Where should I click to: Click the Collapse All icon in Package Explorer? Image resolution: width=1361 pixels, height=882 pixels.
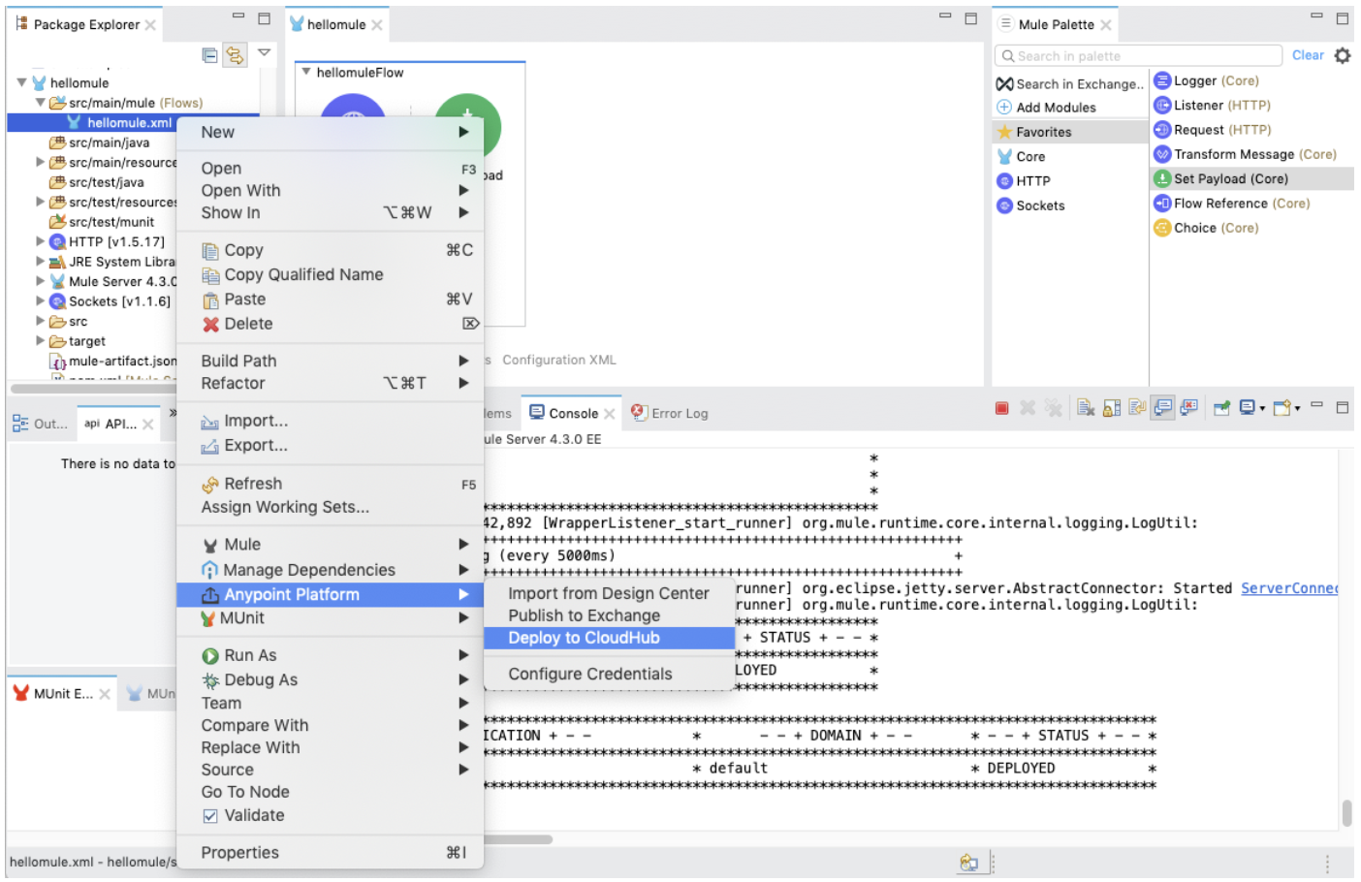[x=209, y=55]
